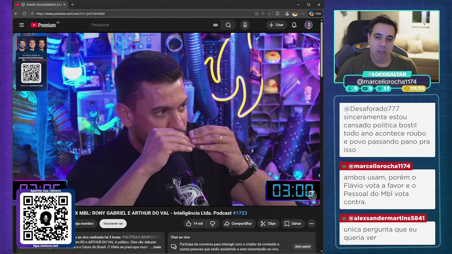Click the 03:00 countdown timer in video
Screen dimensions: 452x254
pyautogui.click(x=293, y=191)
